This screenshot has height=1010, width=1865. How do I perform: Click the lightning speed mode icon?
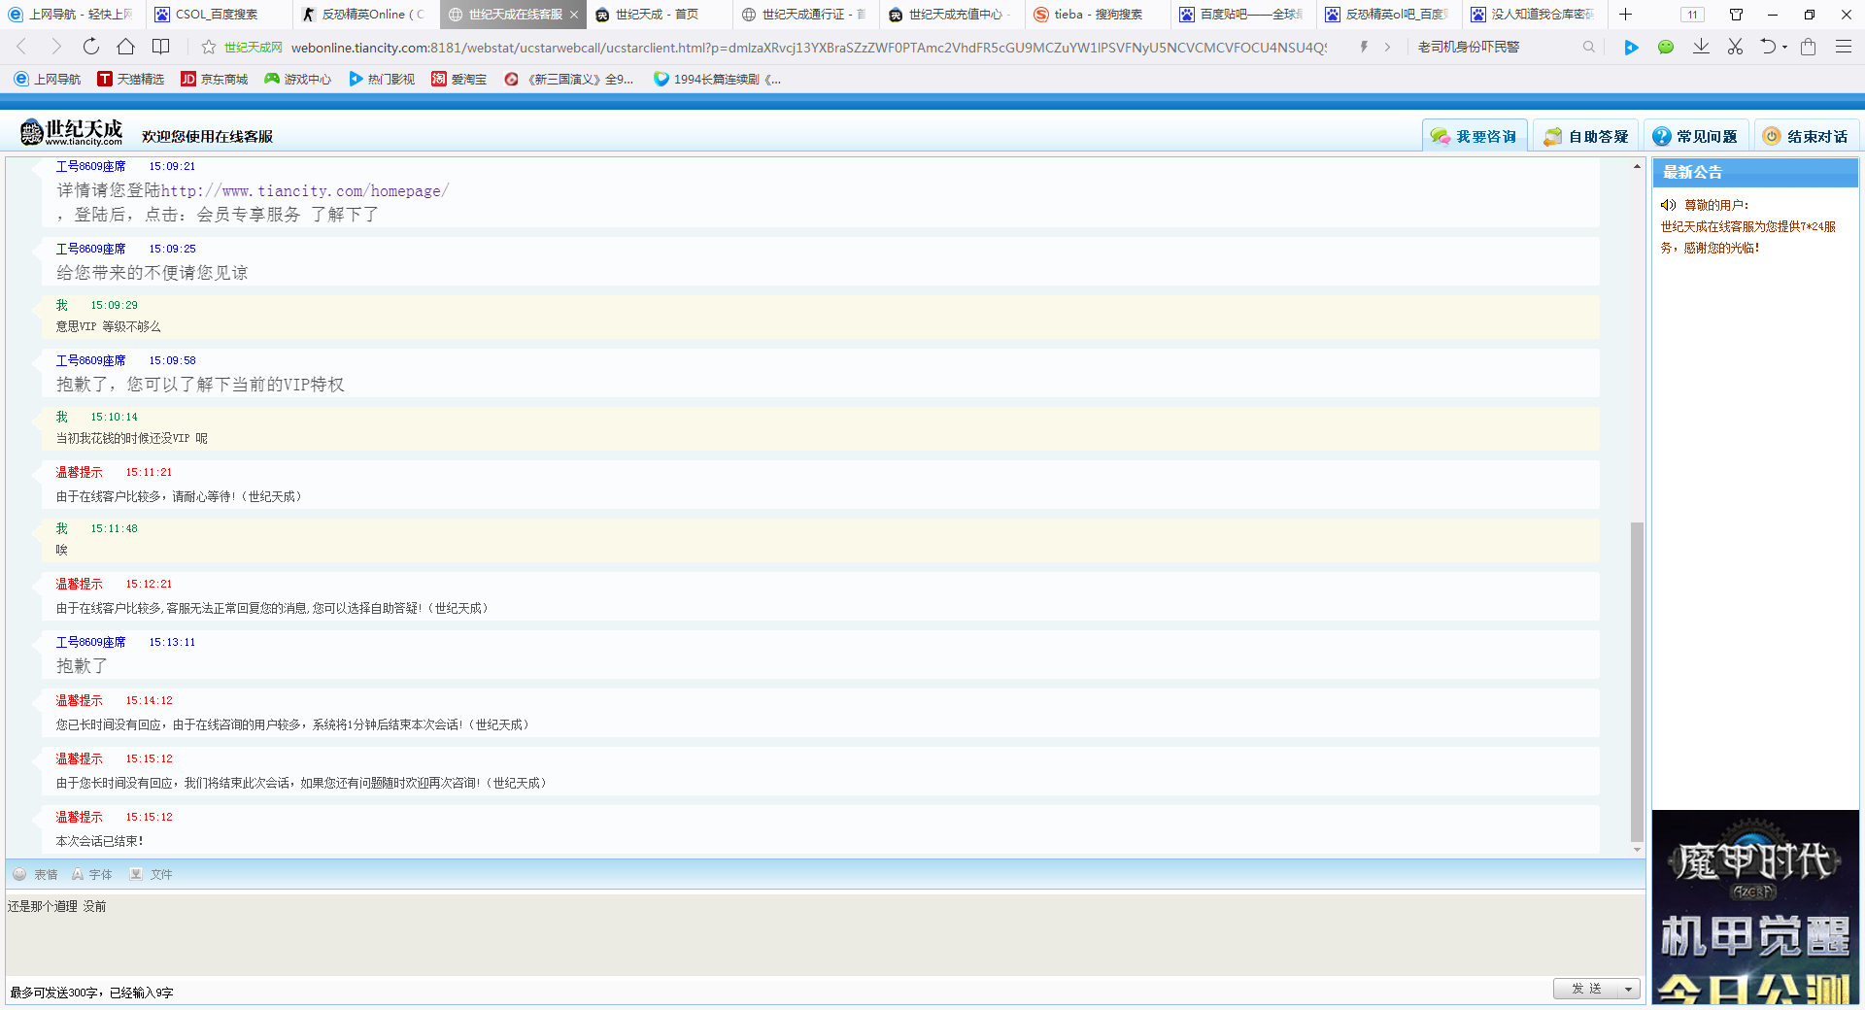click(1364, 47)
